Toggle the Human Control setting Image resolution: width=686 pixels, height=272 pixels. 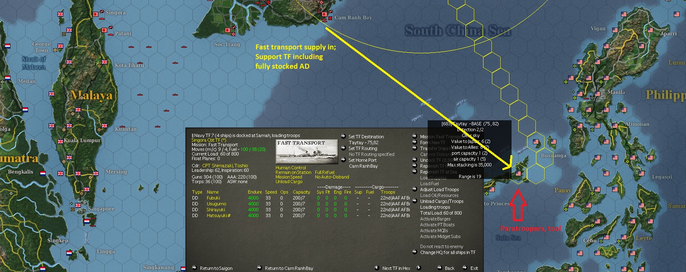tap(291, 168)
